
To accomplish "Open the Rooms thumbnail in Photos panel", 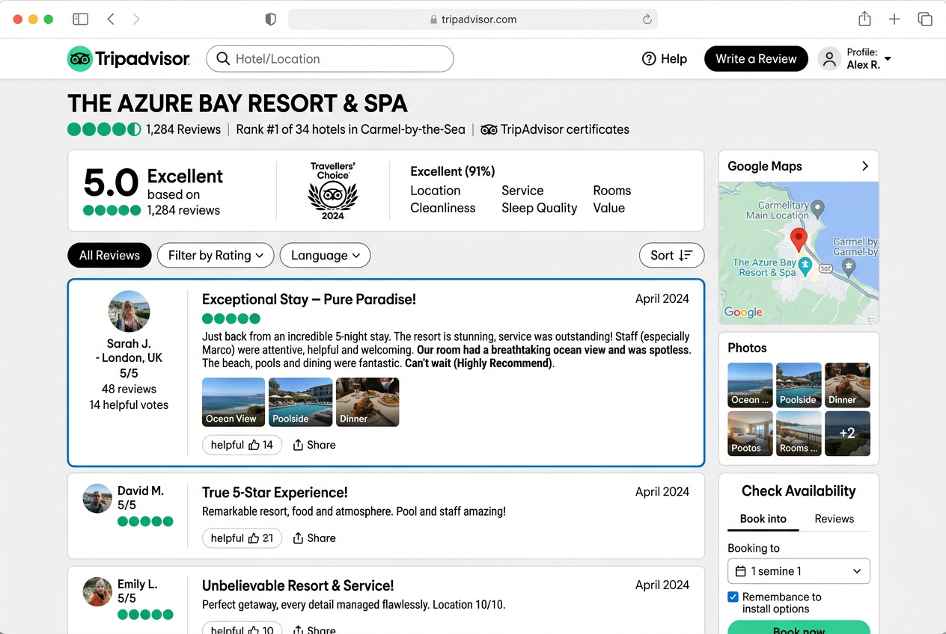I will tap(799, 434).
